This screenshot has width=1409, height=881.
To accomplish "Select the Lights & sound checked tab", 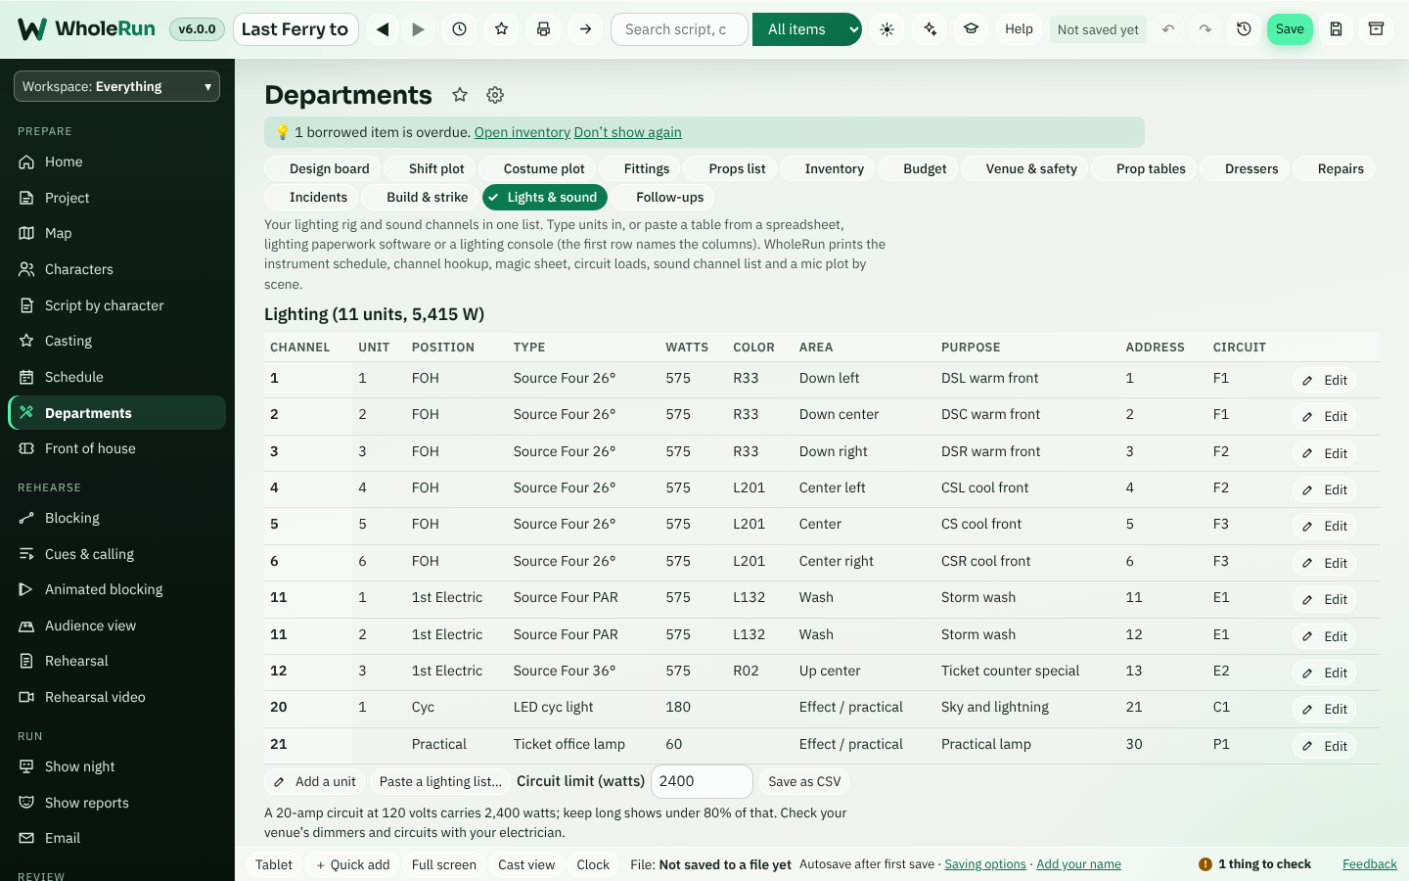I will click(x=545, y=197).
